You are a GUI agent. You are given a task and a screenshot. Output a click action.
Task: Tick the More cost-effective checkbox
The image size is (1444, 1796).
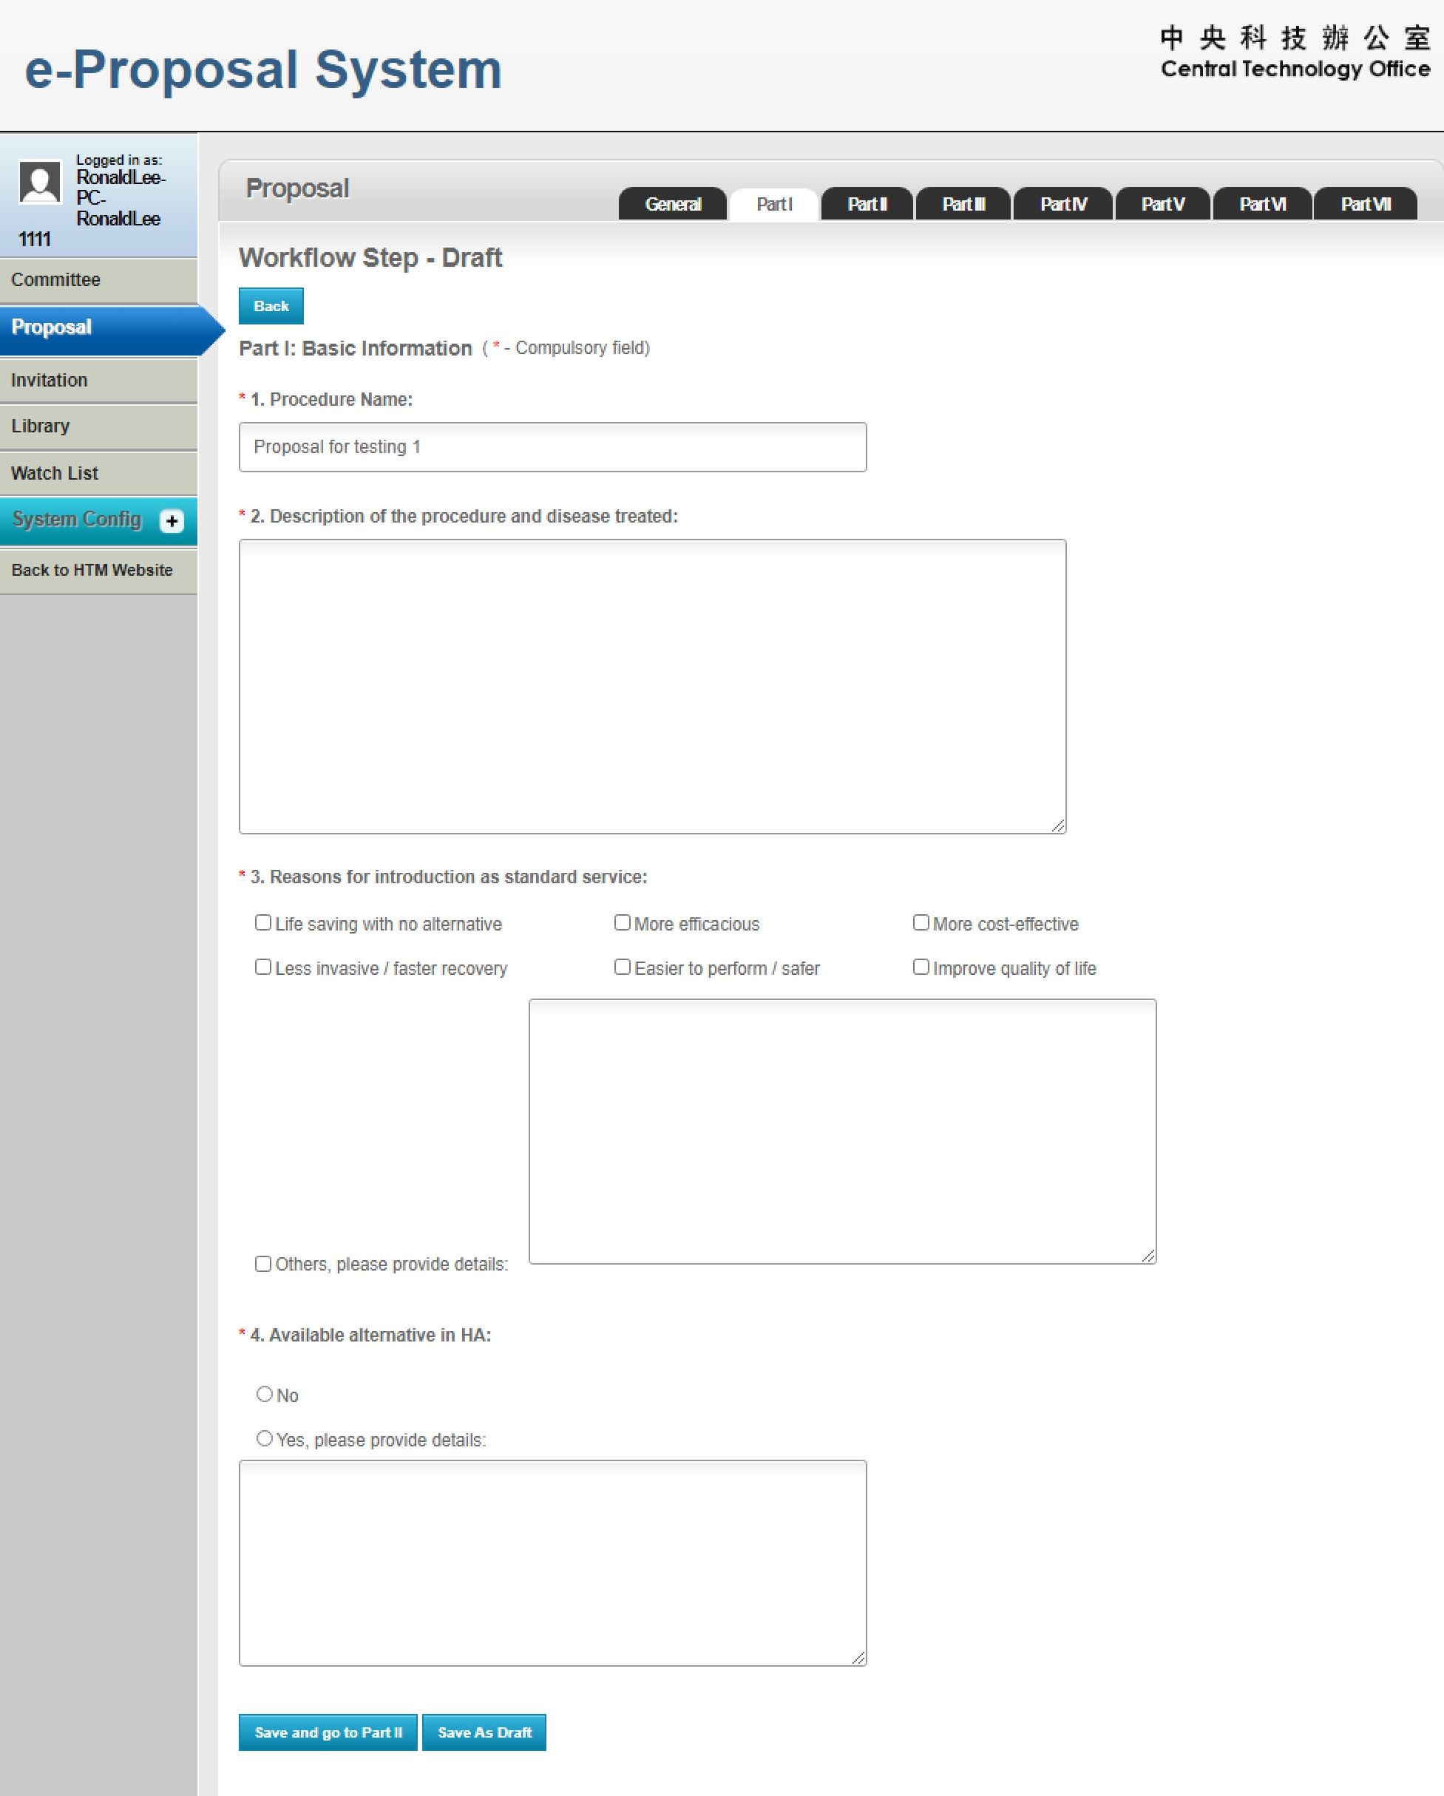[x=921, y=923]
